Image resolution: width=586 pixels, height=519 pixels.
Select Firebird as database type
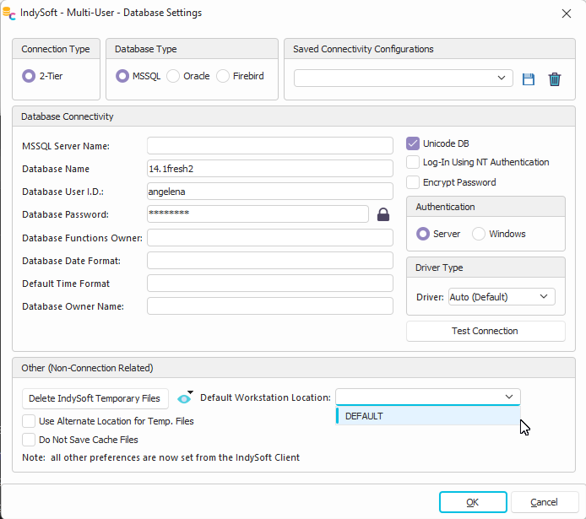click(x=224, y=76)
